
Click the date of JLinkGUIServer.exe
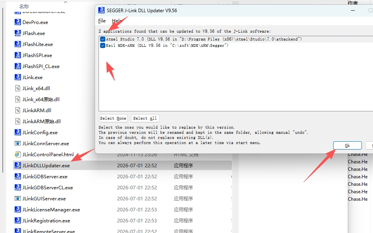[137, 198]
